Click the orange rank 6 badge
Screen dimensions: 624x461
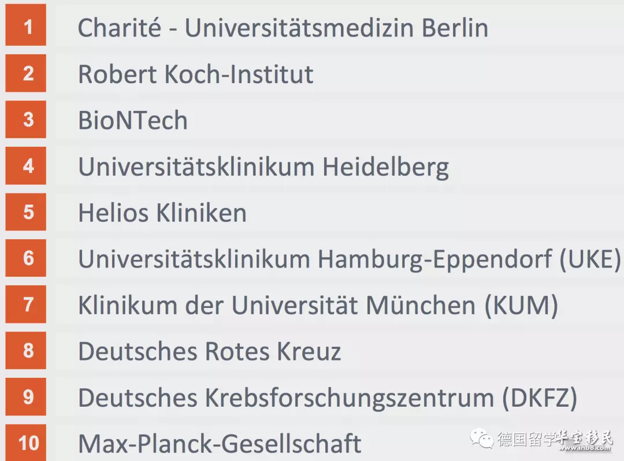[26, 258]
